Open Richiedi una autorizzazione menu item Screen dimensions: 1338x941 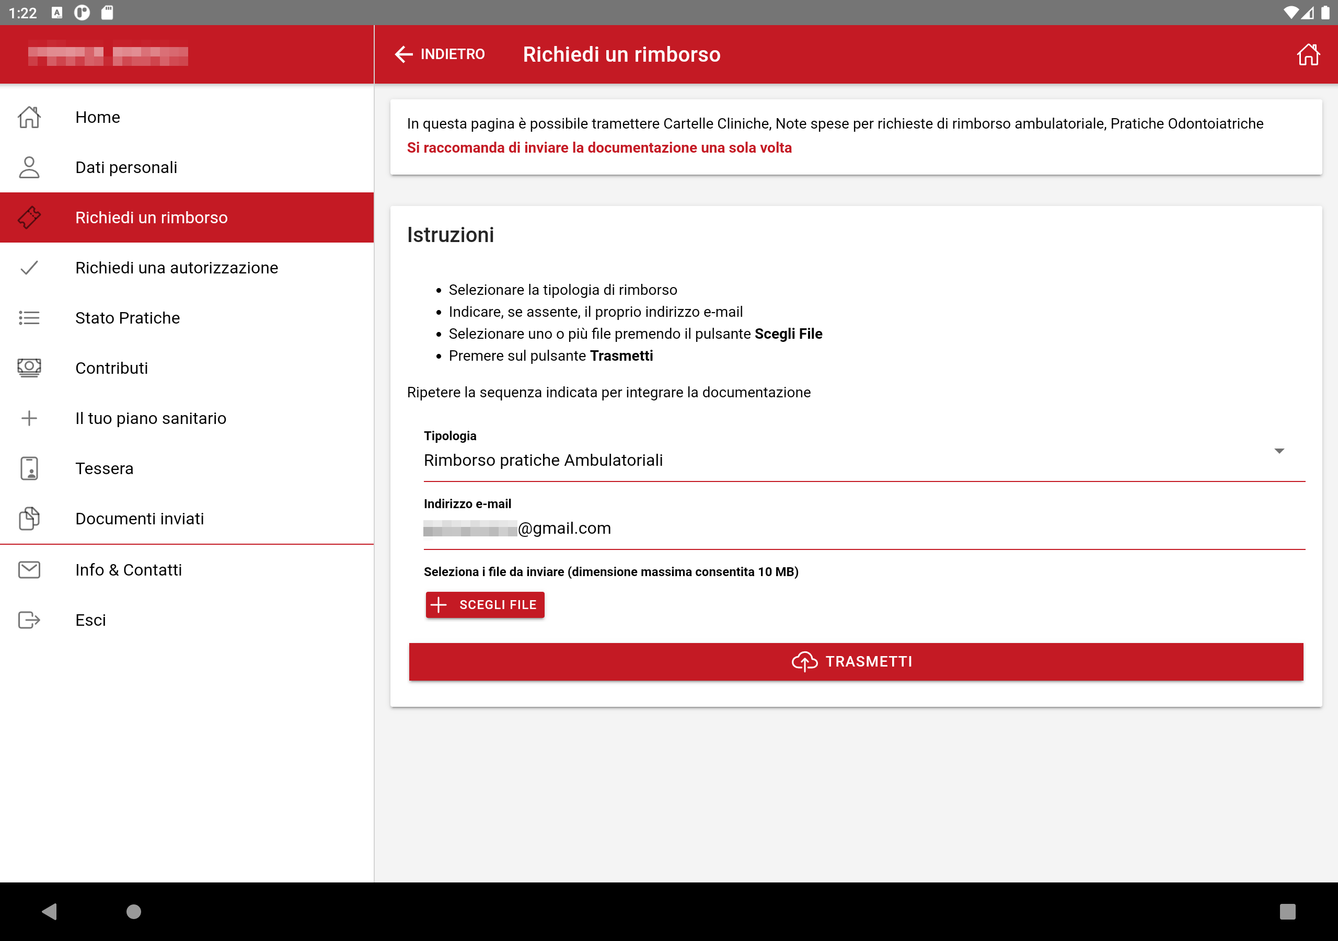coord(177,268)
